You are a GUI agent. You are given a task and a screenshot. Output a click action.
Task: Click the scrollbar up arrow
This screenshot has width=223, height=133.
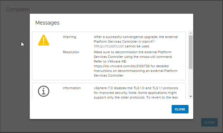pos(191,32)
